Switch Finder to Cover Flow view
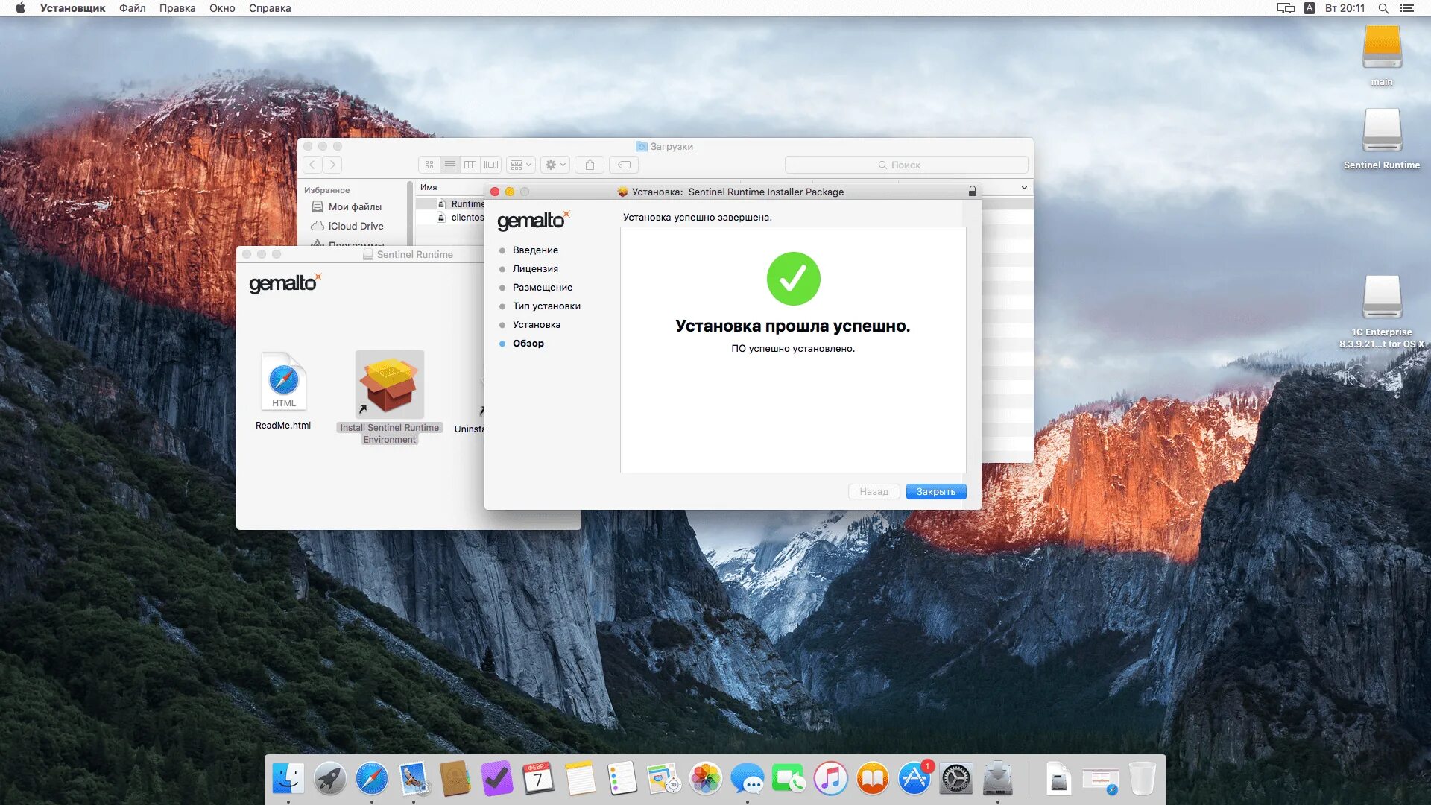This screenshot has height=805, width=1431. click(491, 165)
